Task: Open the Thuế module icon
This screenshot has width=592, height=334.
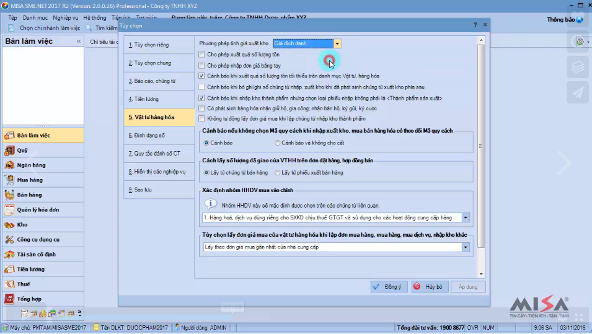Action: point(9,284)
